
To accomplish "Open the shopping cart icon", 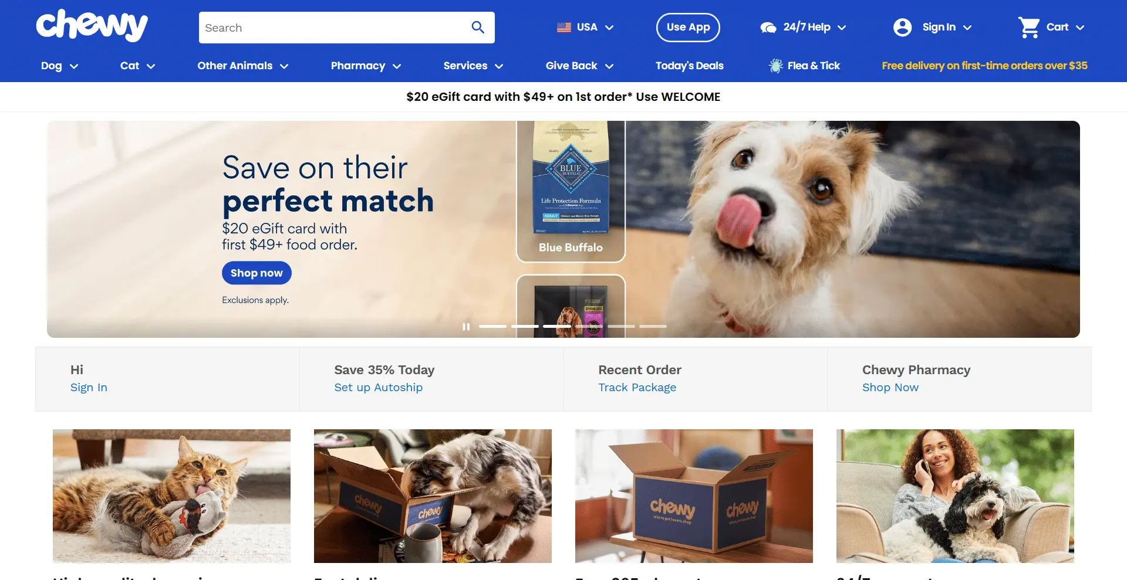I will click(x=1029, y=27).
